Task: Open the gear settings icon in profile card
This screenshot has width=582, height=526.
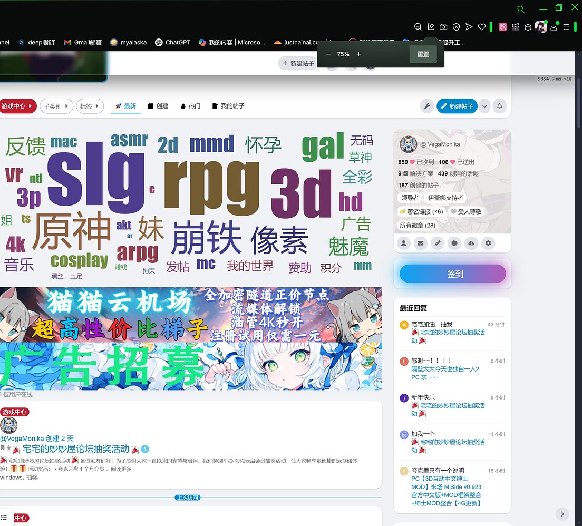Action: pos(488,243)
